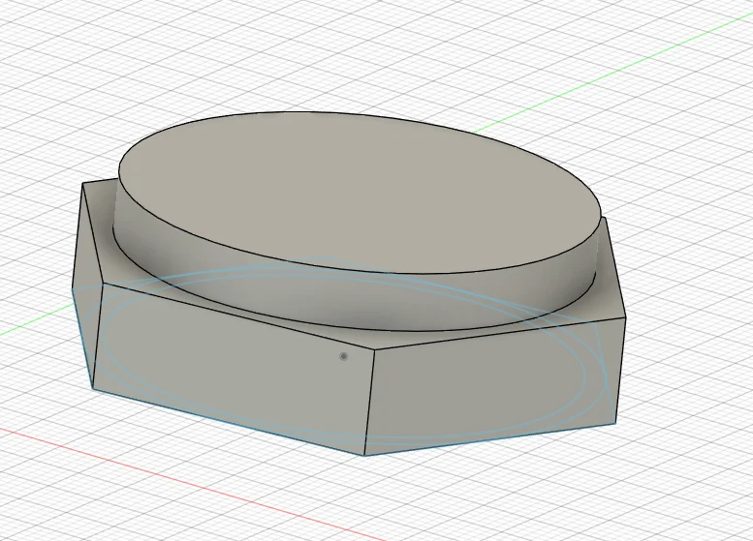The width and height of the screenshot is (753, 541).
Task: Click the small gray point on the hexagon face
Action: (343, 356)
